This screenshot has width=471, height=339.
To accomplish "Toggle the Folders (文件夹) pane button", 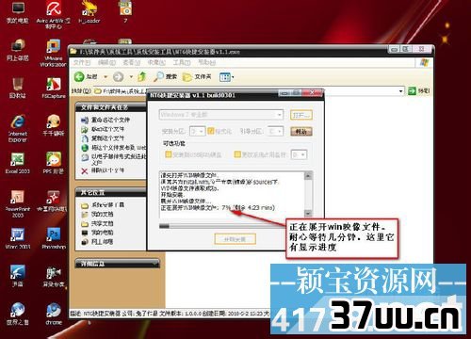I will (x=197, y=76).
